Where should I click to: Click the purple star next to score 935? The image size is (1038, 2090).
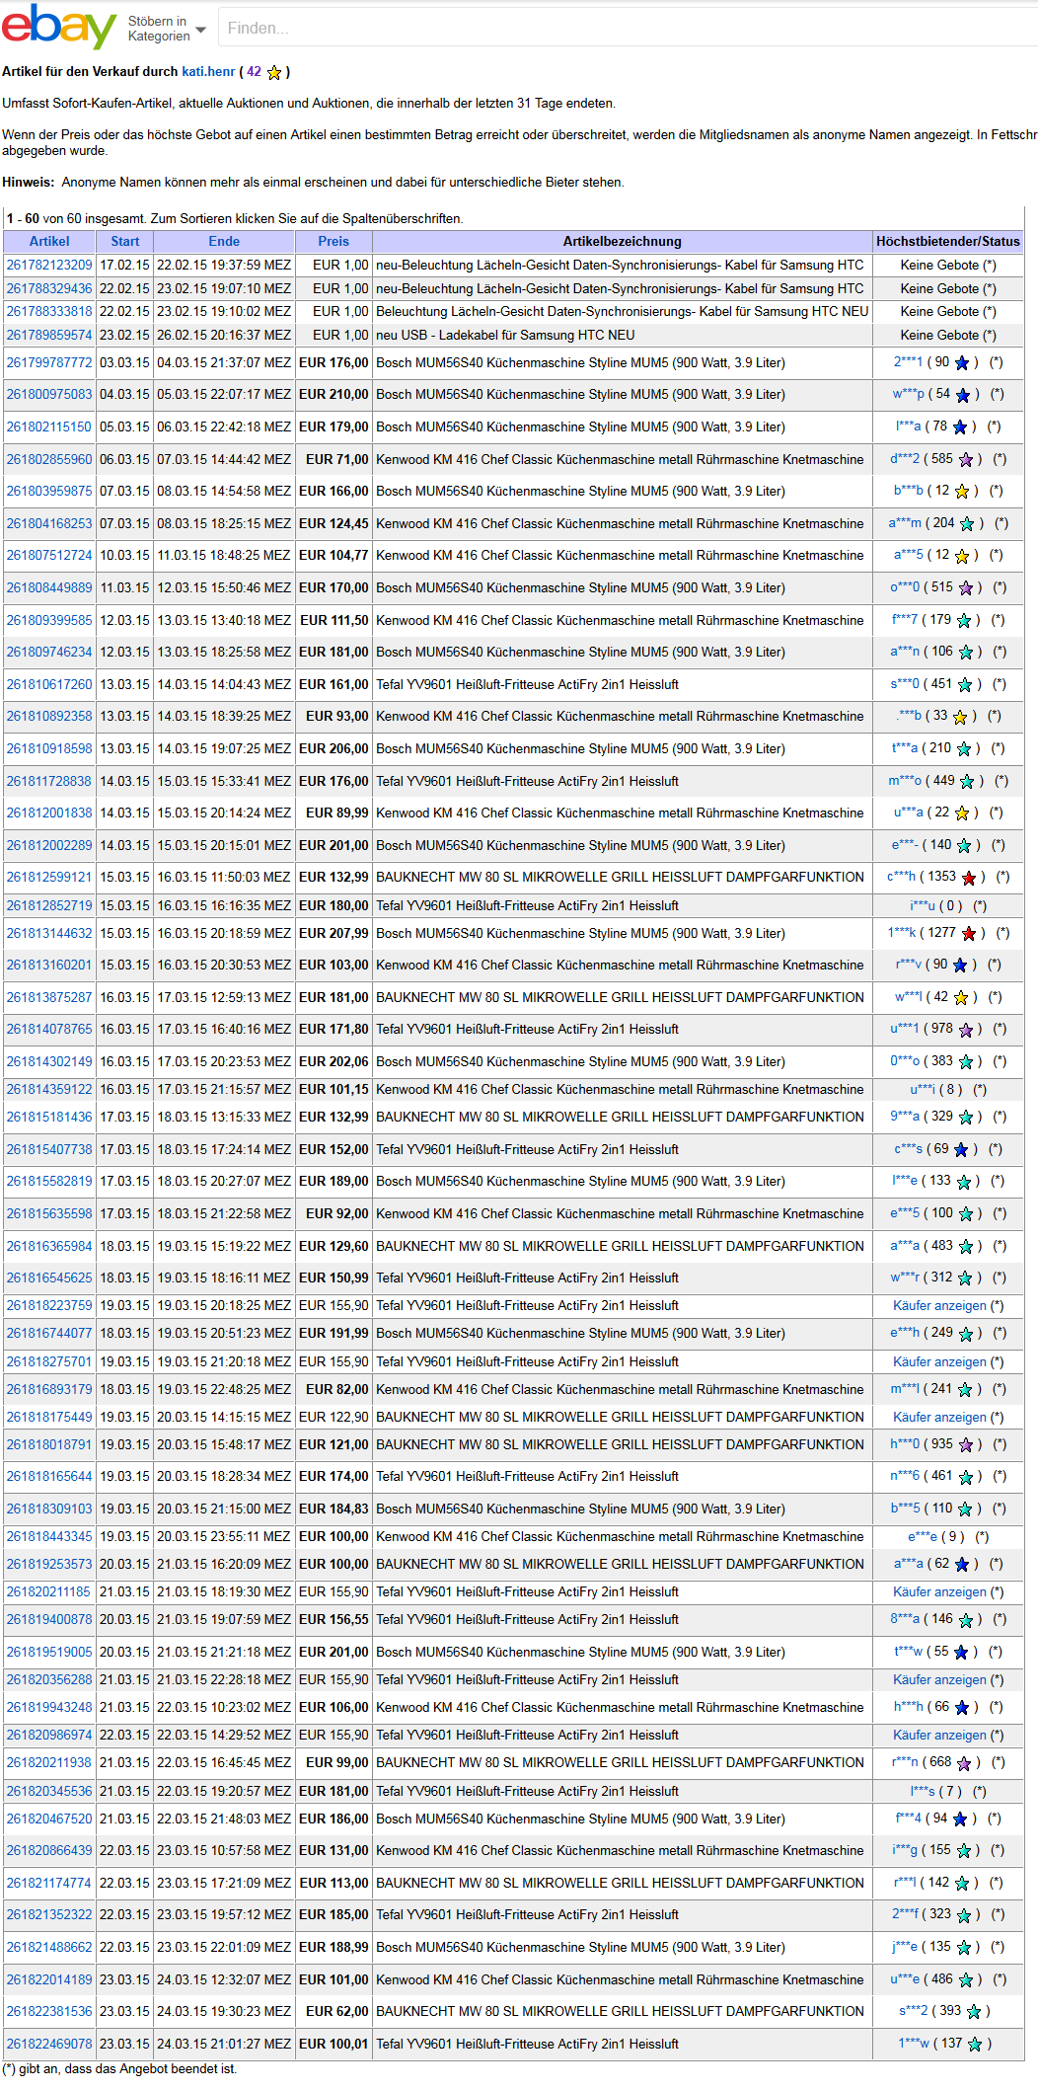point(966,1445)
